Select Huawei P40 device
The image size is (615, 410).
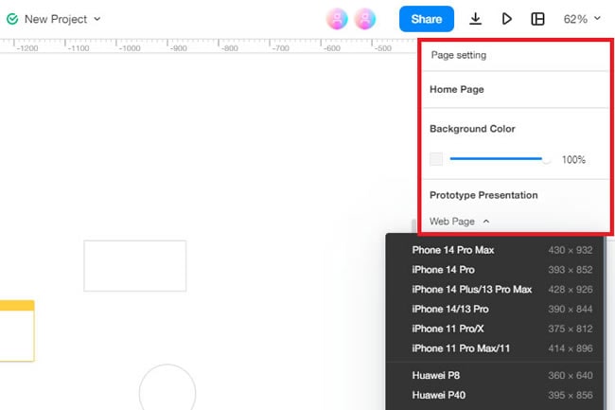(495, 395)
